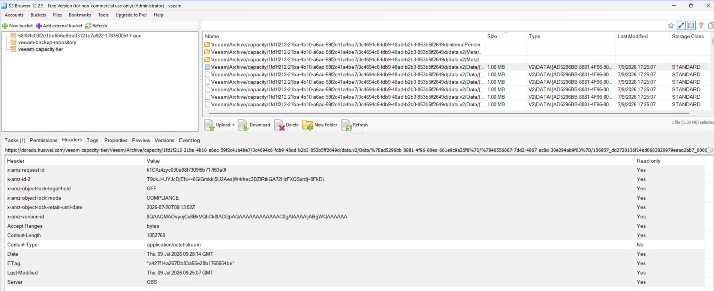The image size is (714, 291).
Task: Open the Tools menu
Action: (x=103, y=15)
